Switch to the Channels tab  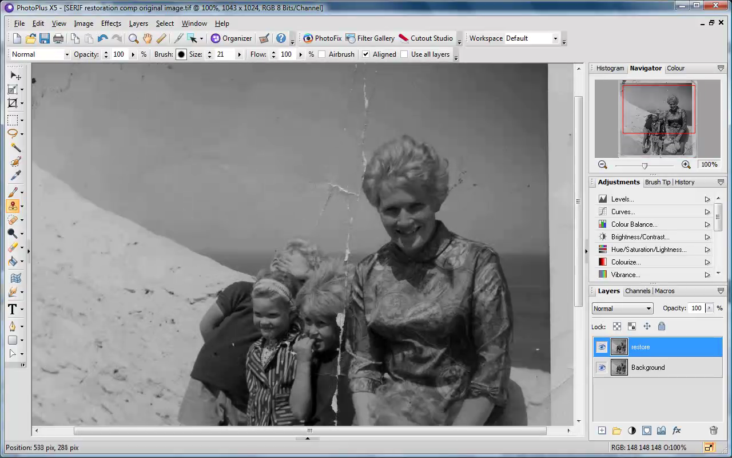pos(638,291)
